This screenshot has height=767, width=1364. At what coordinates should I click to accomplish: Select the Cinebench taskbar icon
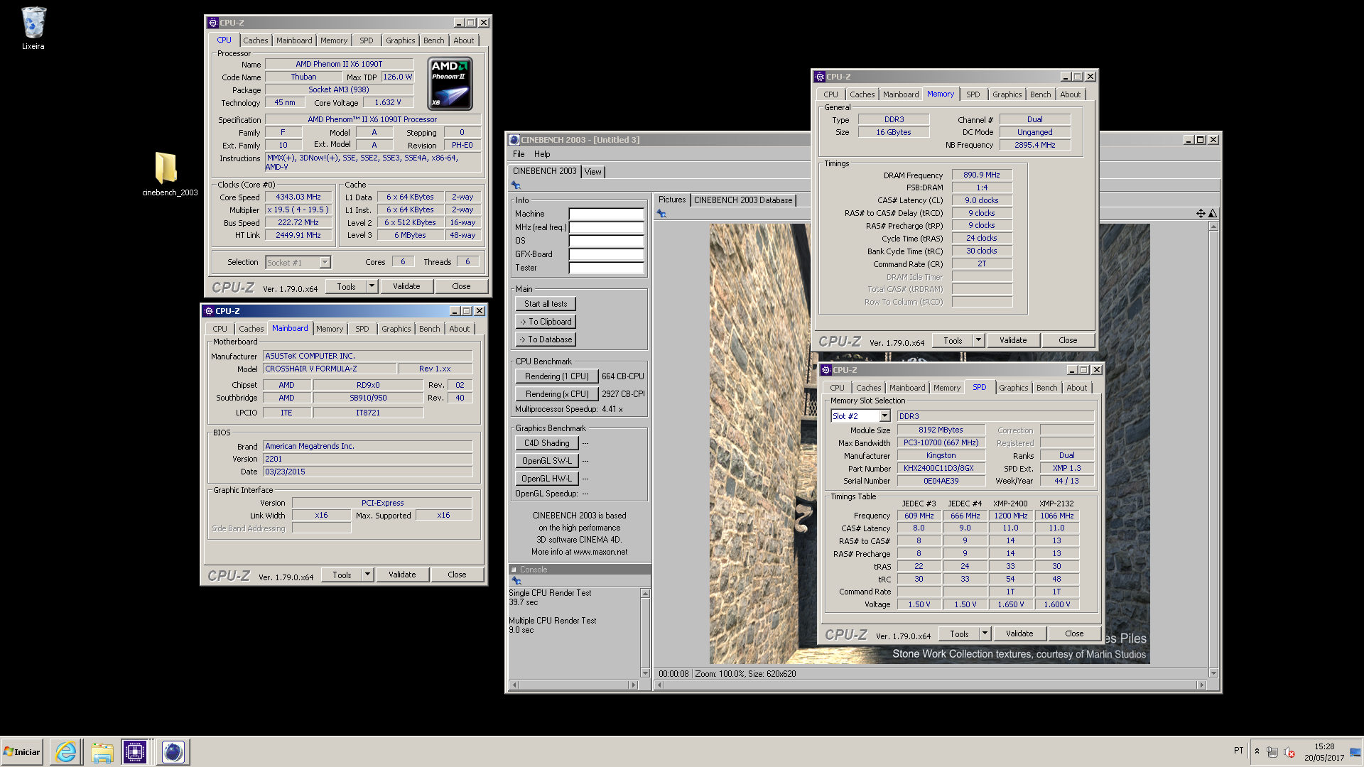173,752
